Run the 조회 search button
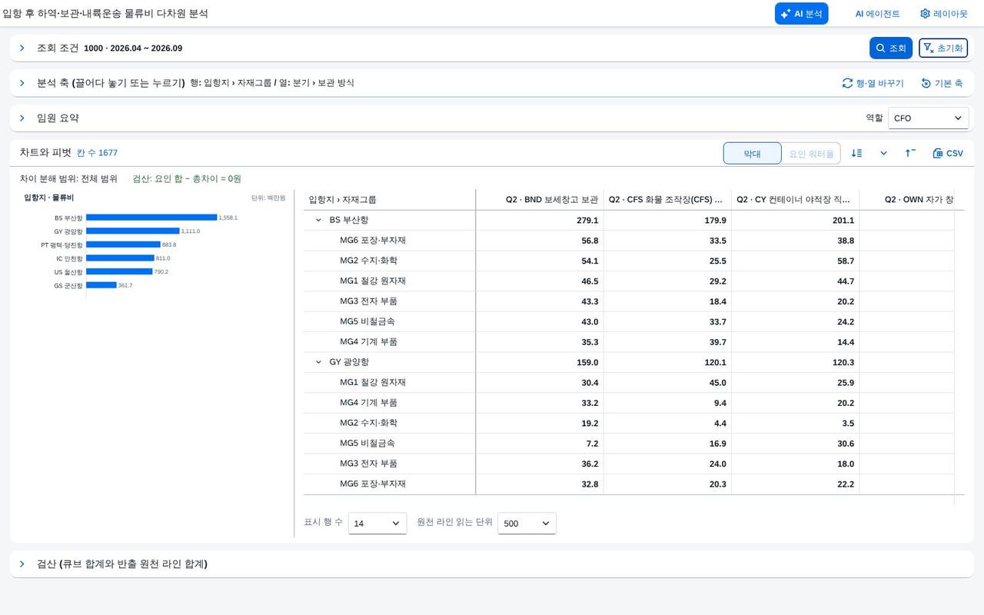 (x=891, y=48)
